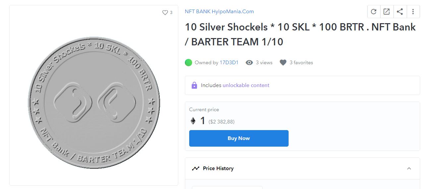Click the Price History trend icon
Viewport: 445px width, 189px height.
click(x=195, y=168)
